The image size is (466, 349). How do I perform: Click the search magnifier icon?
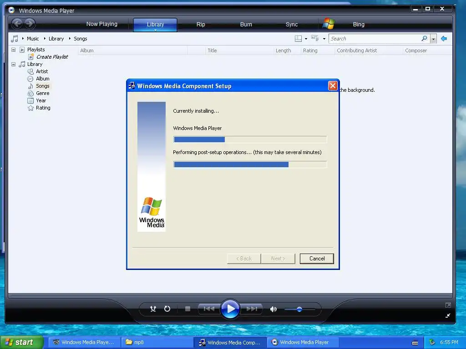point(425,39)
